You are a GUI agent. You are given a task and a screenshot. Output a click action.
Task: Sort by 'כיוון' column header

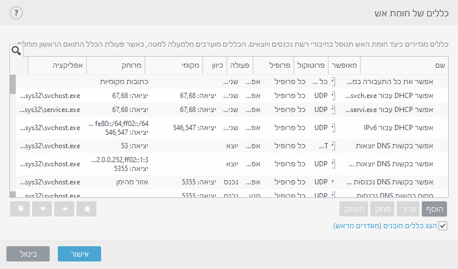tap(215, 65)
